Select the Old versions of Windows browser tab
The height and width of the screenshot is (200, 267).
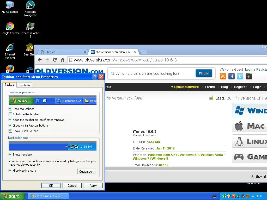pyautogui.click(x=114, y=52)
